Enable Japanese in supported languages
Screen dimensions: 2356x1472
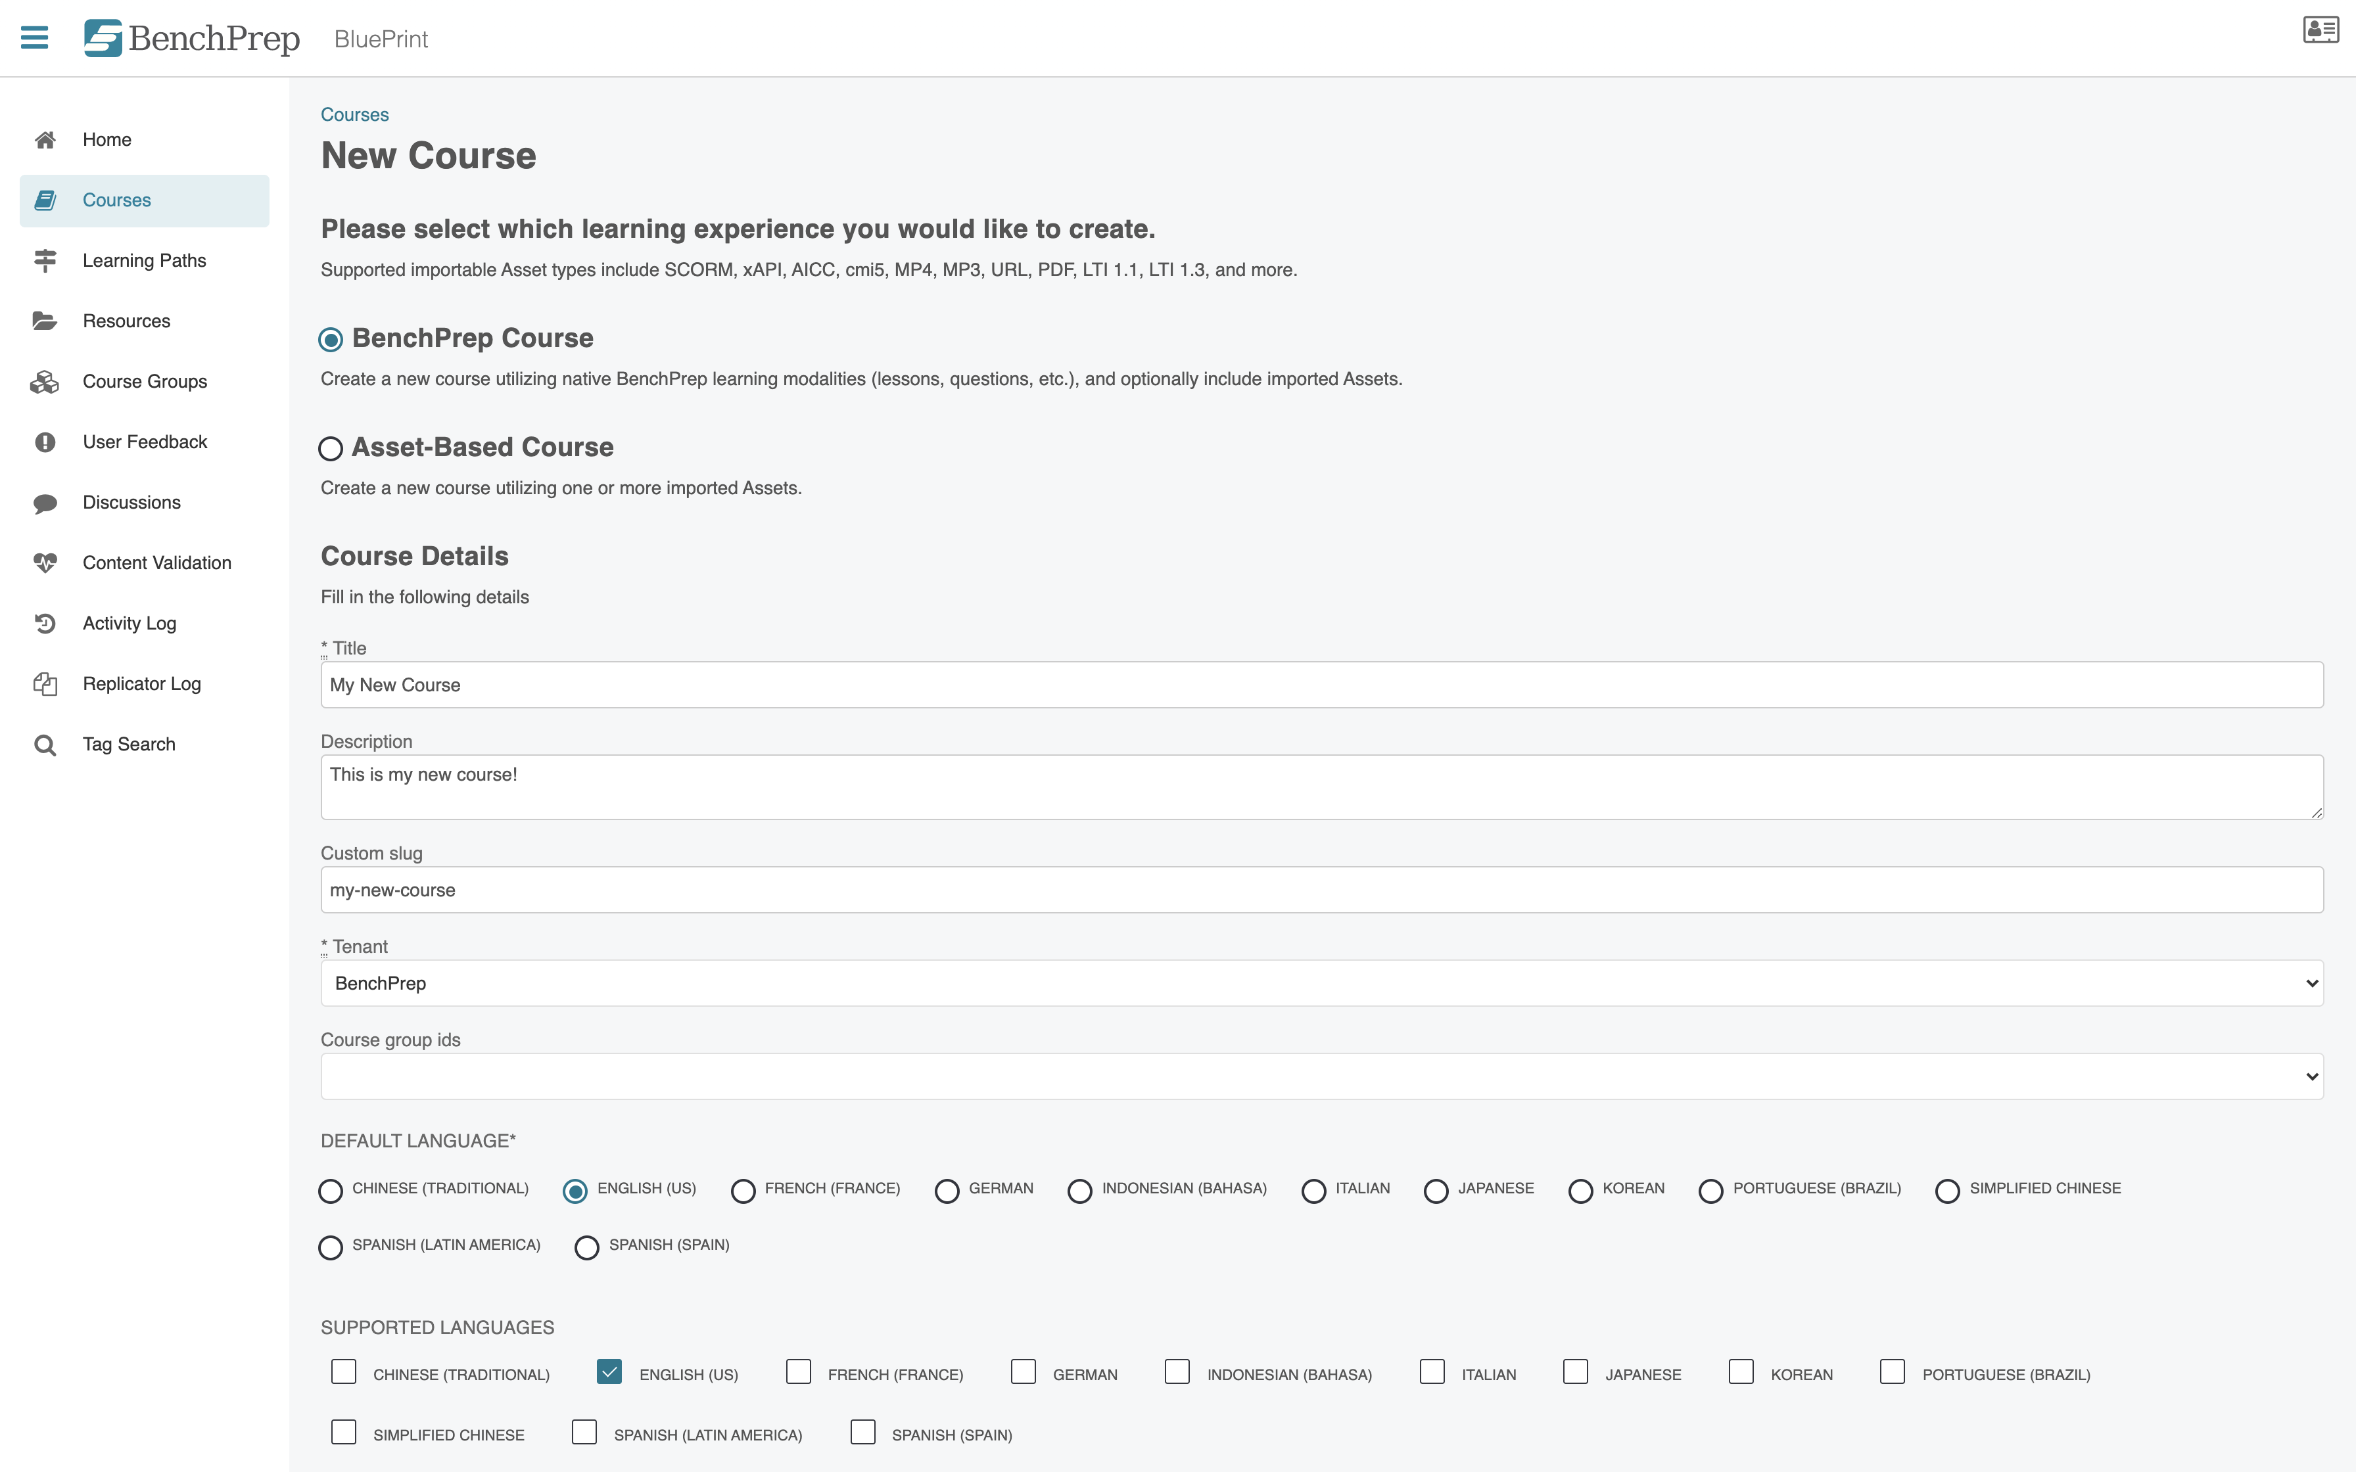pyautogui.click(x=1575, y=1371)
